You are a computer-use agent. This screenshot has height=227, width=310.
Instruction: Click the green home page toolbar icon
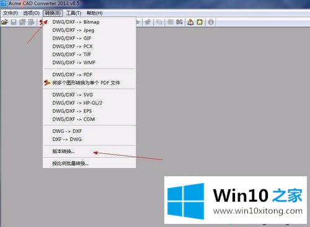(200, 22)
